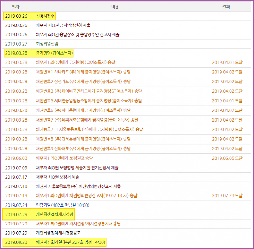Click result 2019.07.23 도달

click(227, 196)
